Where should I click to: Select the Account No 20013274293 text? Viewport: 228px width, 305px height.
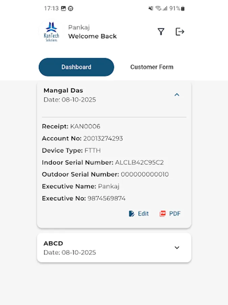(x=103, y=138)
